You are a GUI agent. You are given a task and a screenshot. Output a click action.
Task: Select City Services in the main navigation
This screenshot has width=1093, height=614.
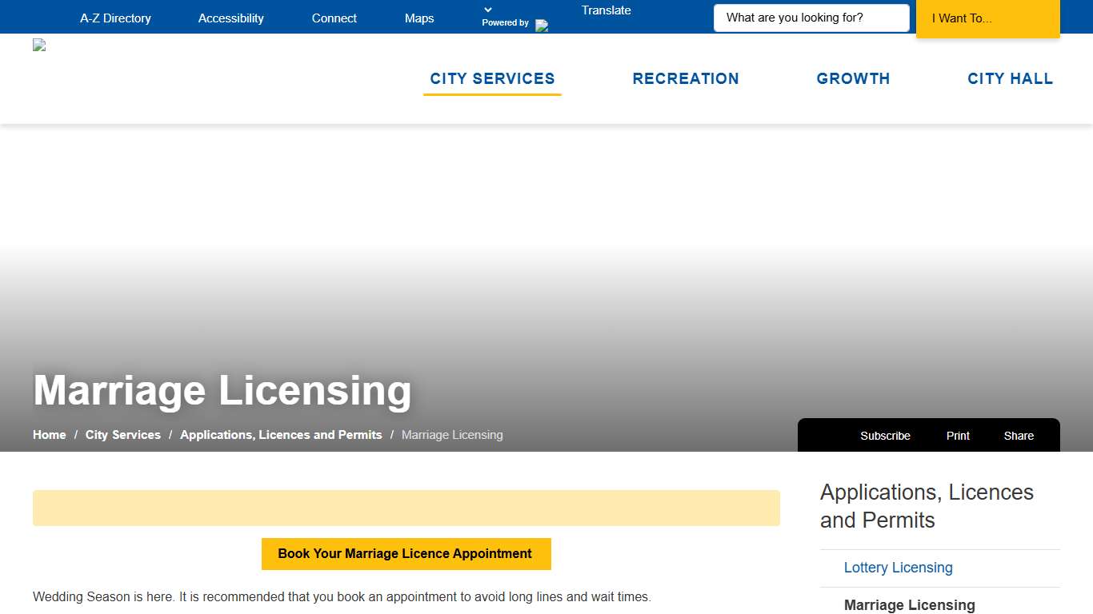point(492,78)
